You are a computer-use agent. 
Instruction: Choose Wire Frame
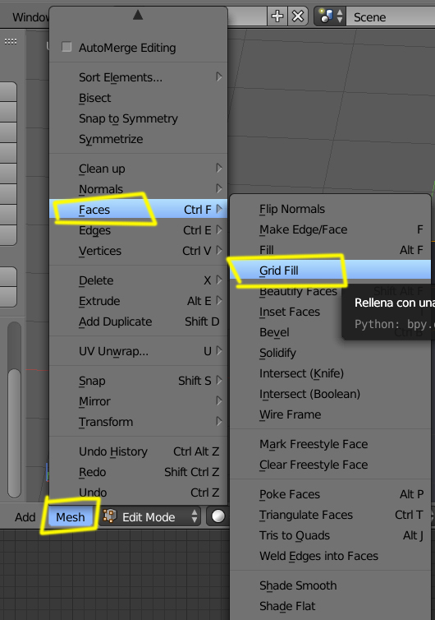point(330,414)
